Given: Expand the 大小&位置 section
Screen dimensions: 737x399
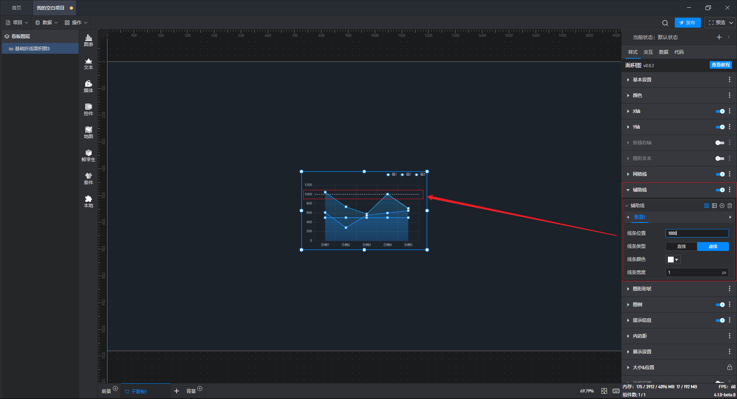Looking at the screenshot, I should pos(628,368).
